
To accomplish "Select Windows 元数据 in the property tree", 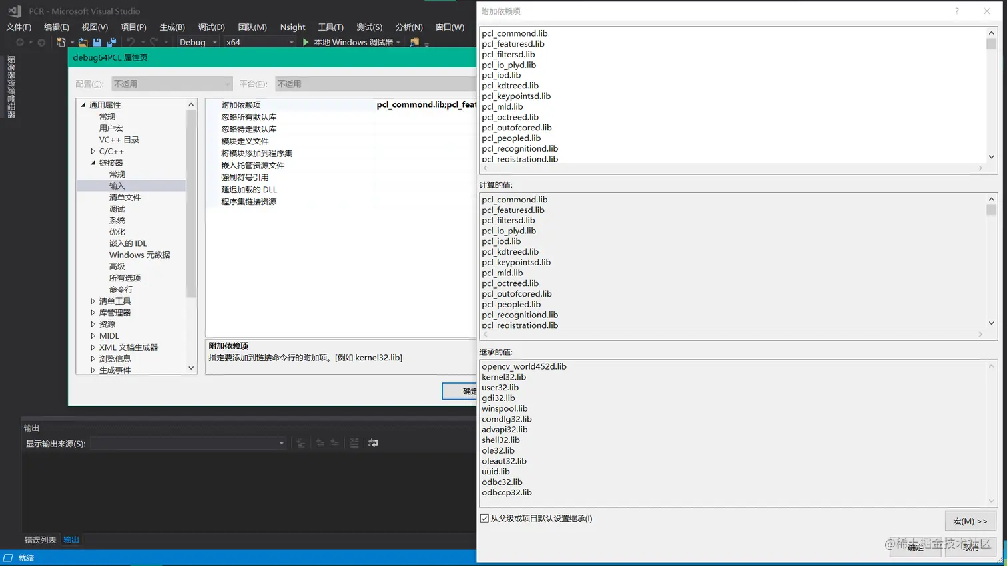I will point(139,255).
